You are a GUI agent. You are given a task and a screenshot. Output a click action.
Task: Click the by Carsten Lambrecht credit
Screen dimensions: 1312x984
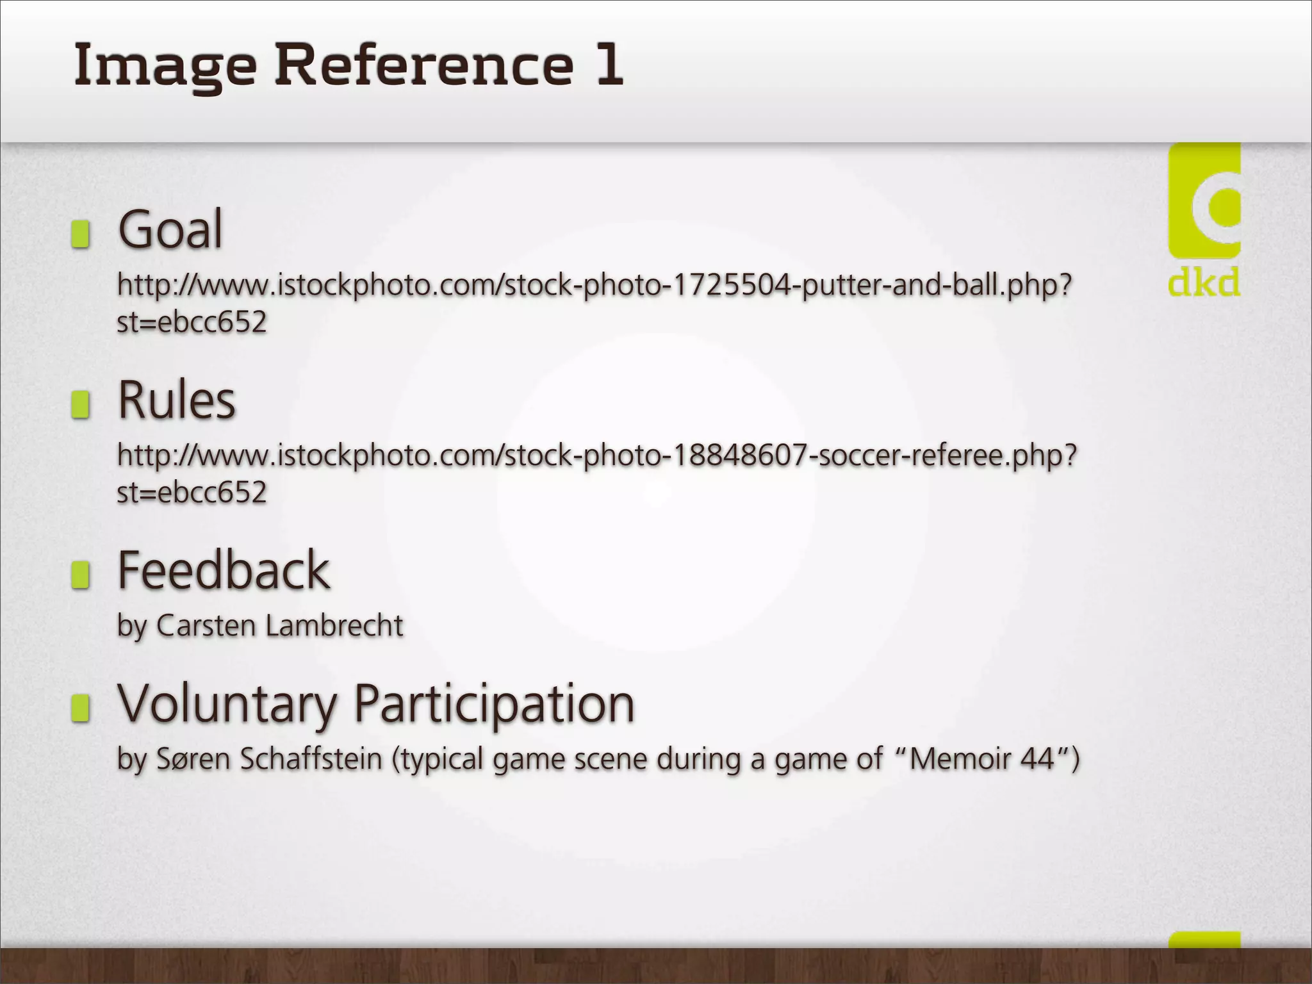point(259,626)
